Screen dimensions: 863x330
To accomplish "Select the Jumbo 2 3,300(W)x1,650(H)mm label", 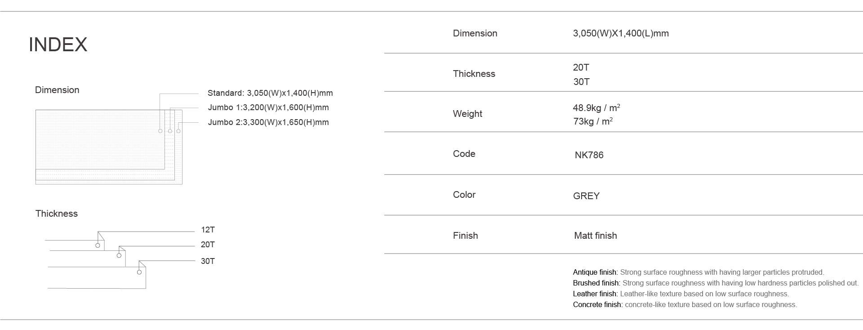I will (268, 122).
